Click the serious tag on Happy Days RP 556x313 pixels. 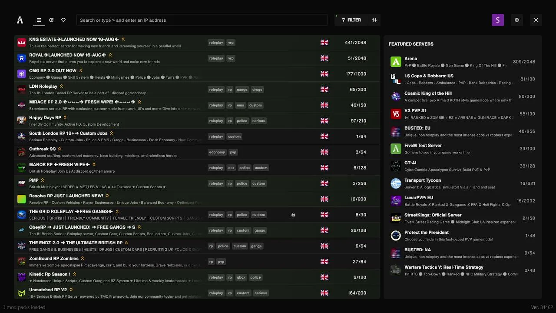pyautogui.click(x=258, y=121)
